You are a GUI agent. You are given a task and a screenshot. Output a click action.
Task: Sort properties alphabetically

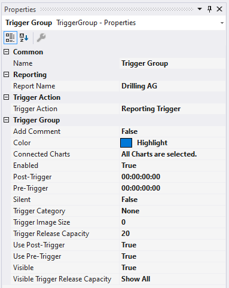click(x=24, y=38)
